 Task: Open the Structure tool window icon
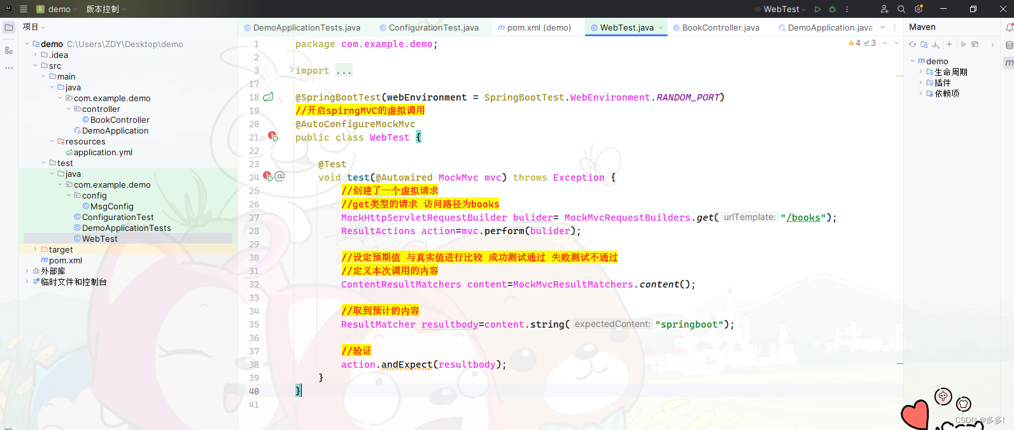point(9,50)
